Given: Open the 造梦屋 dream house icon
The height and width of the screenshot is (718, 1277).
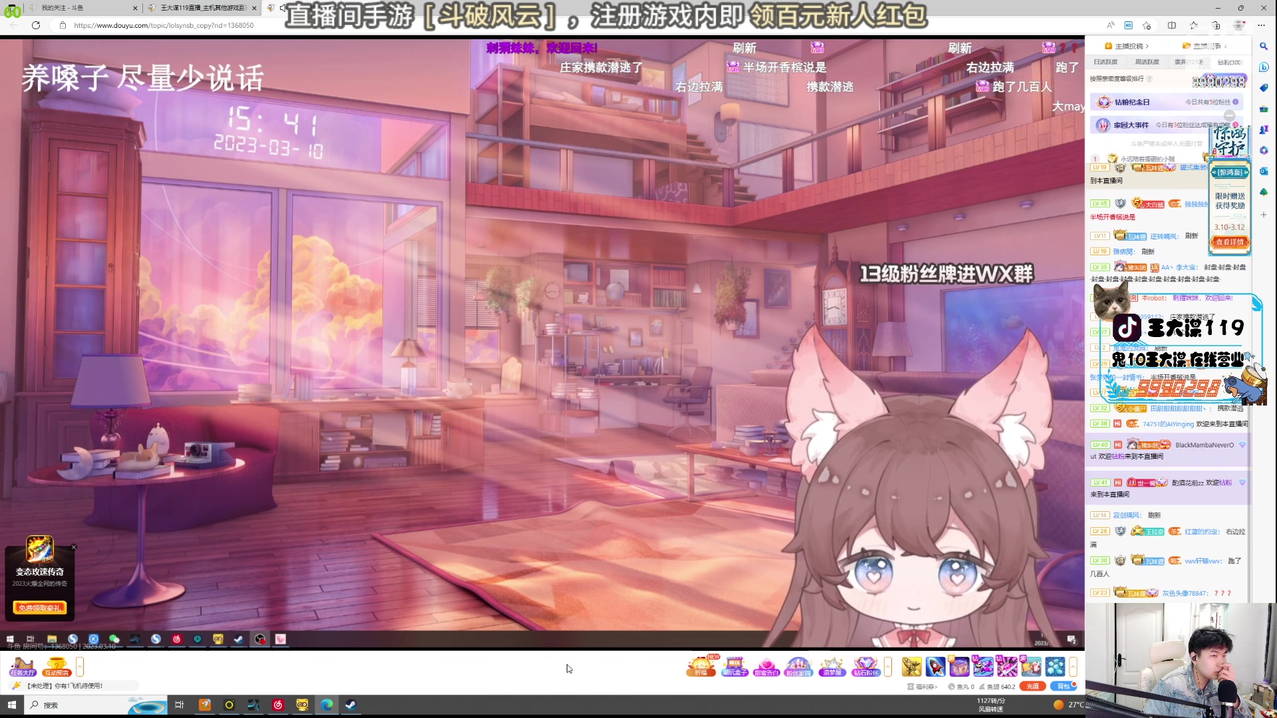Looking at the screenshot, I should 831,666.
